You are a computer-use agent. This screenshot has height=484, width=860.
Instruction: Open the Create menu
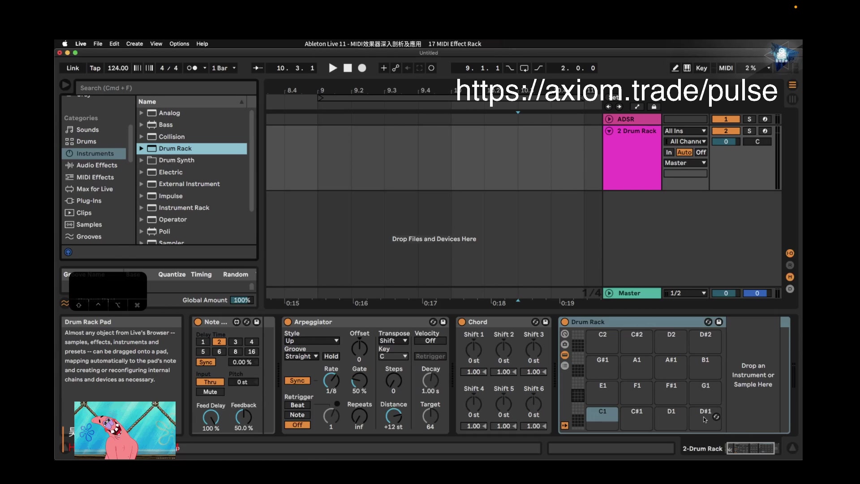tap(134, 44)
